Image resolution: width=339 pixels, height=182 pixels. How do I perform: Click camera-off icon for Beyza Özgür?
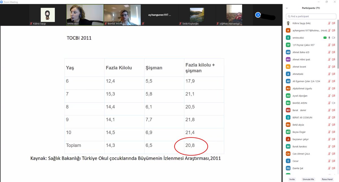(334, 132)
